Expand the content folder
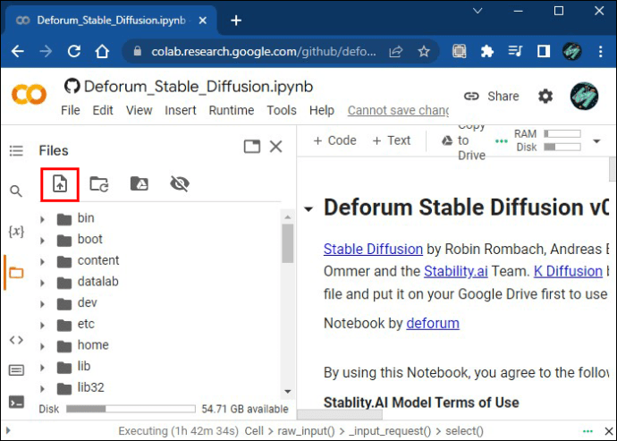The image size is (617, 441). tap(42, 261)
